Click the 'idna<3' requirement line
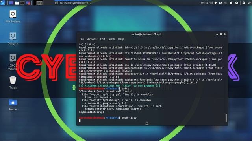 tap(150, 49)
